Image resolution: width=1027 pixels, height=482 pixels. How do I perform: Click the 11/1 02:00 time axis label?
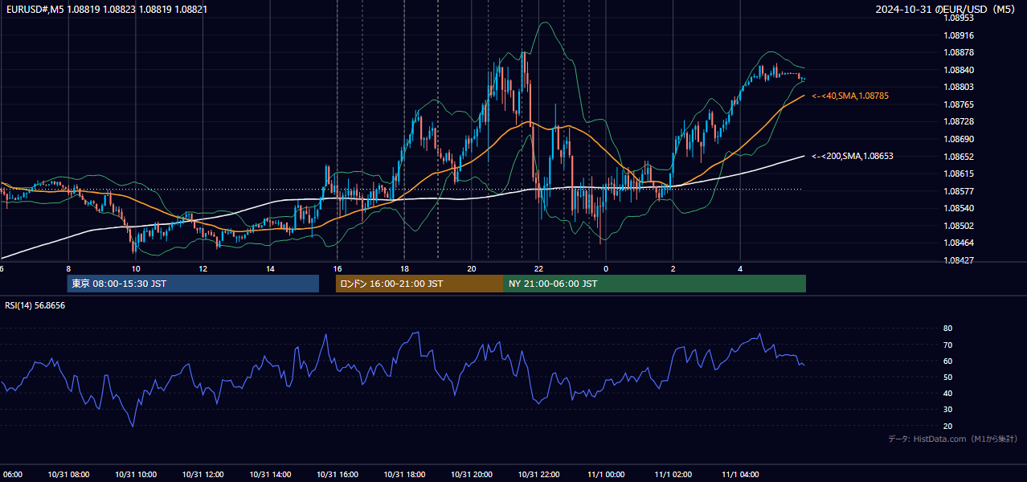(x=673, y=475)
